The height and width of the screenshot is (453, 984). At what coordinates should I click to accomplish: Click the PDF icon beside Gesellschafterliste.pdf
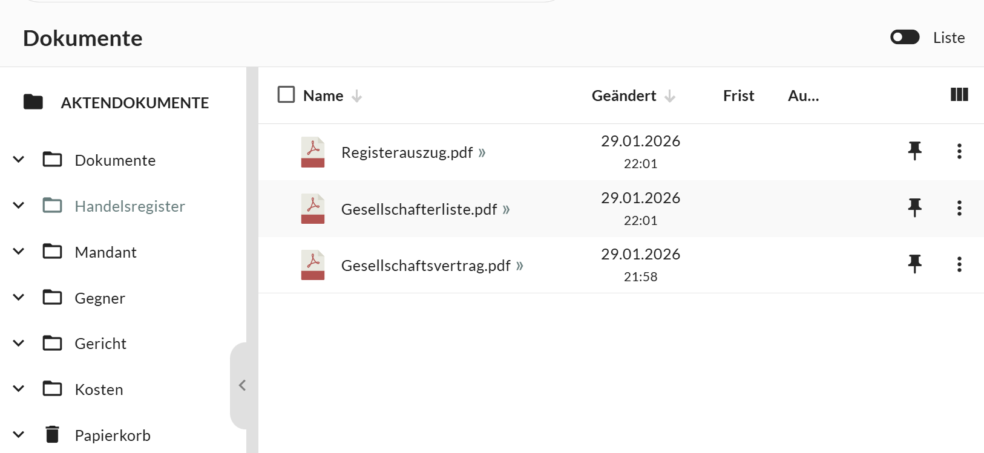[313, 209]
